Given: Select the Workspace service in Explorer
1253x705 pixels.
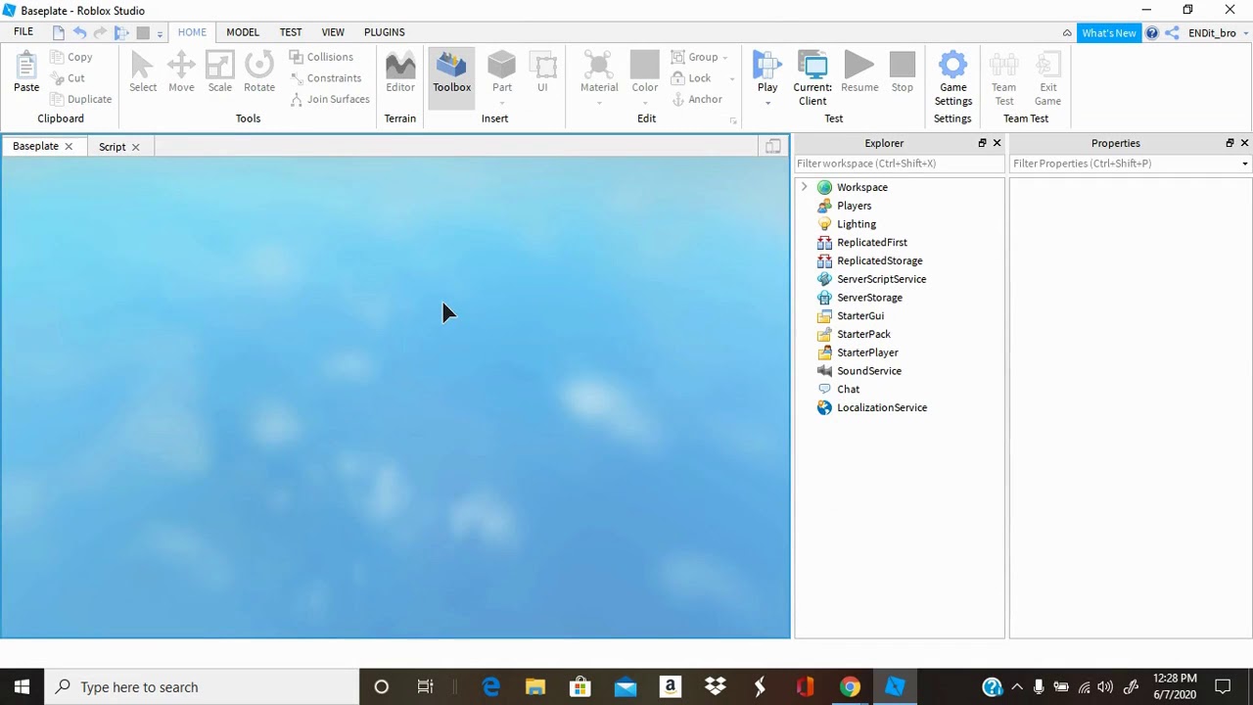Looking at the screenshot, I should tap(862, 187).
